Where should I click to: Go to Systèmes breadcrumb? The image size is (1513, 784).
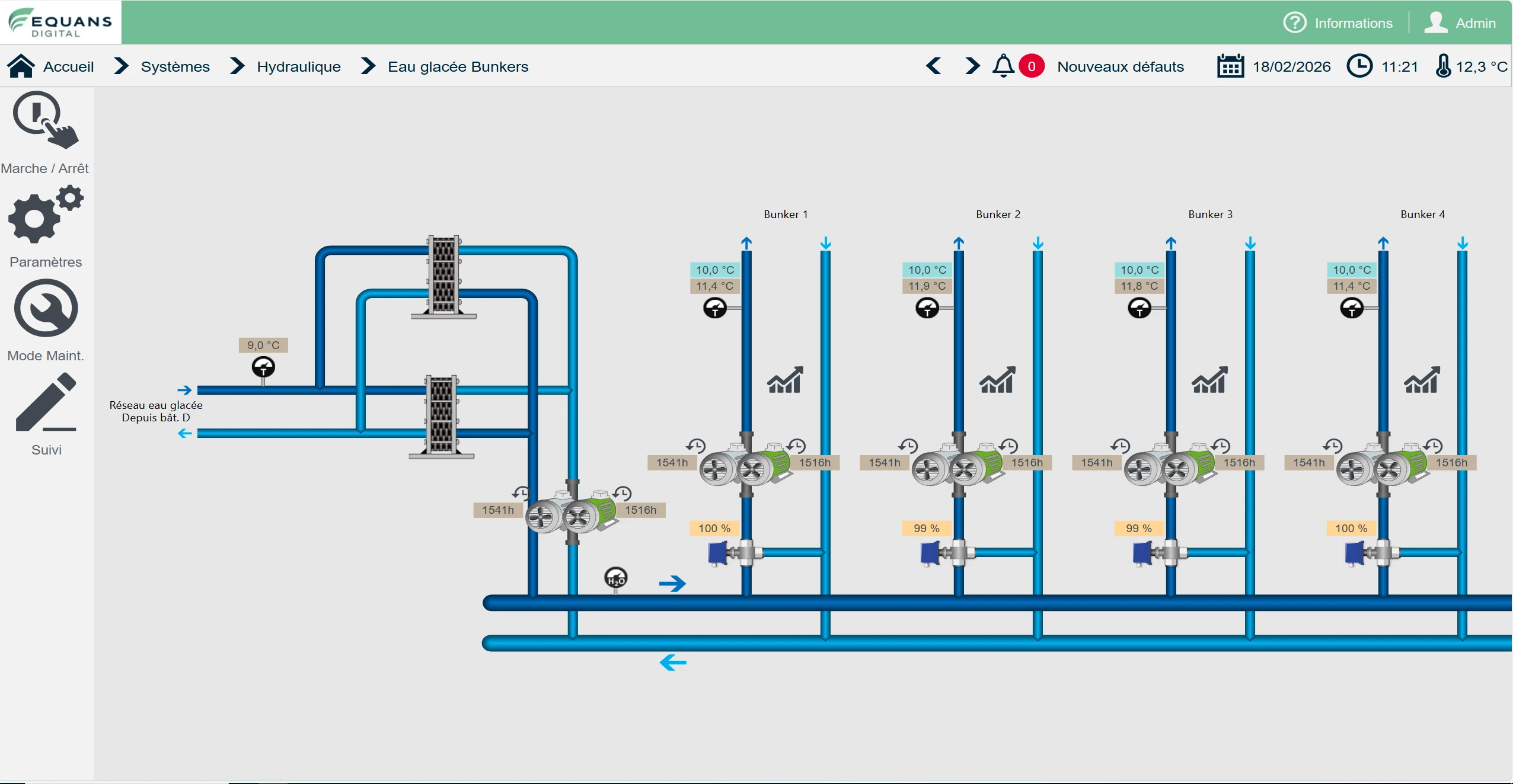coord(175,66)
